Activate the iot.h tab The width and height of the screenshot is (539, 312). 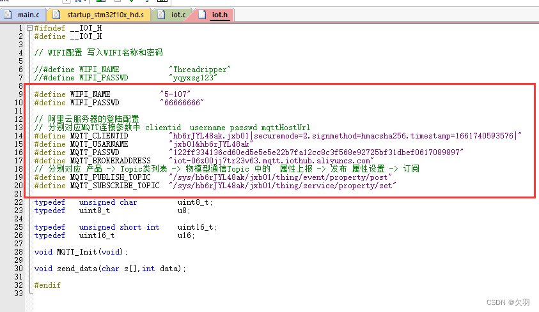tap(213, 15)
